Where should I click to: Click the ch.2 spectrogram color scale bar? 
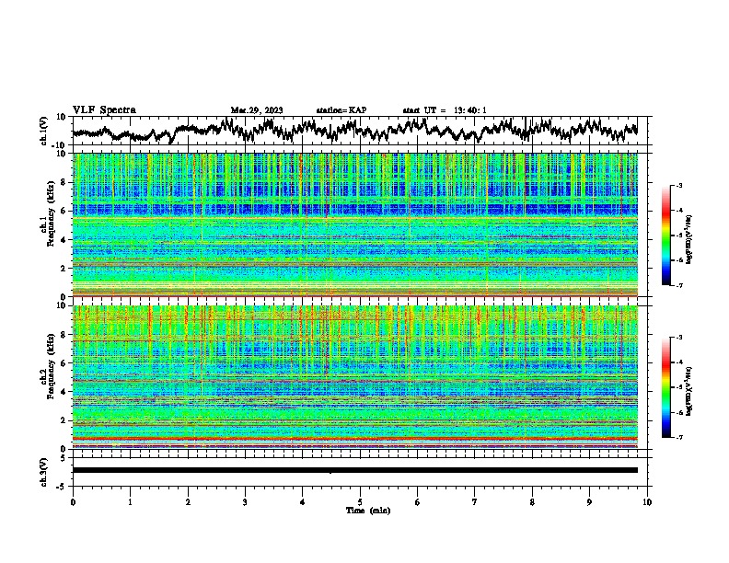(666, 387)
